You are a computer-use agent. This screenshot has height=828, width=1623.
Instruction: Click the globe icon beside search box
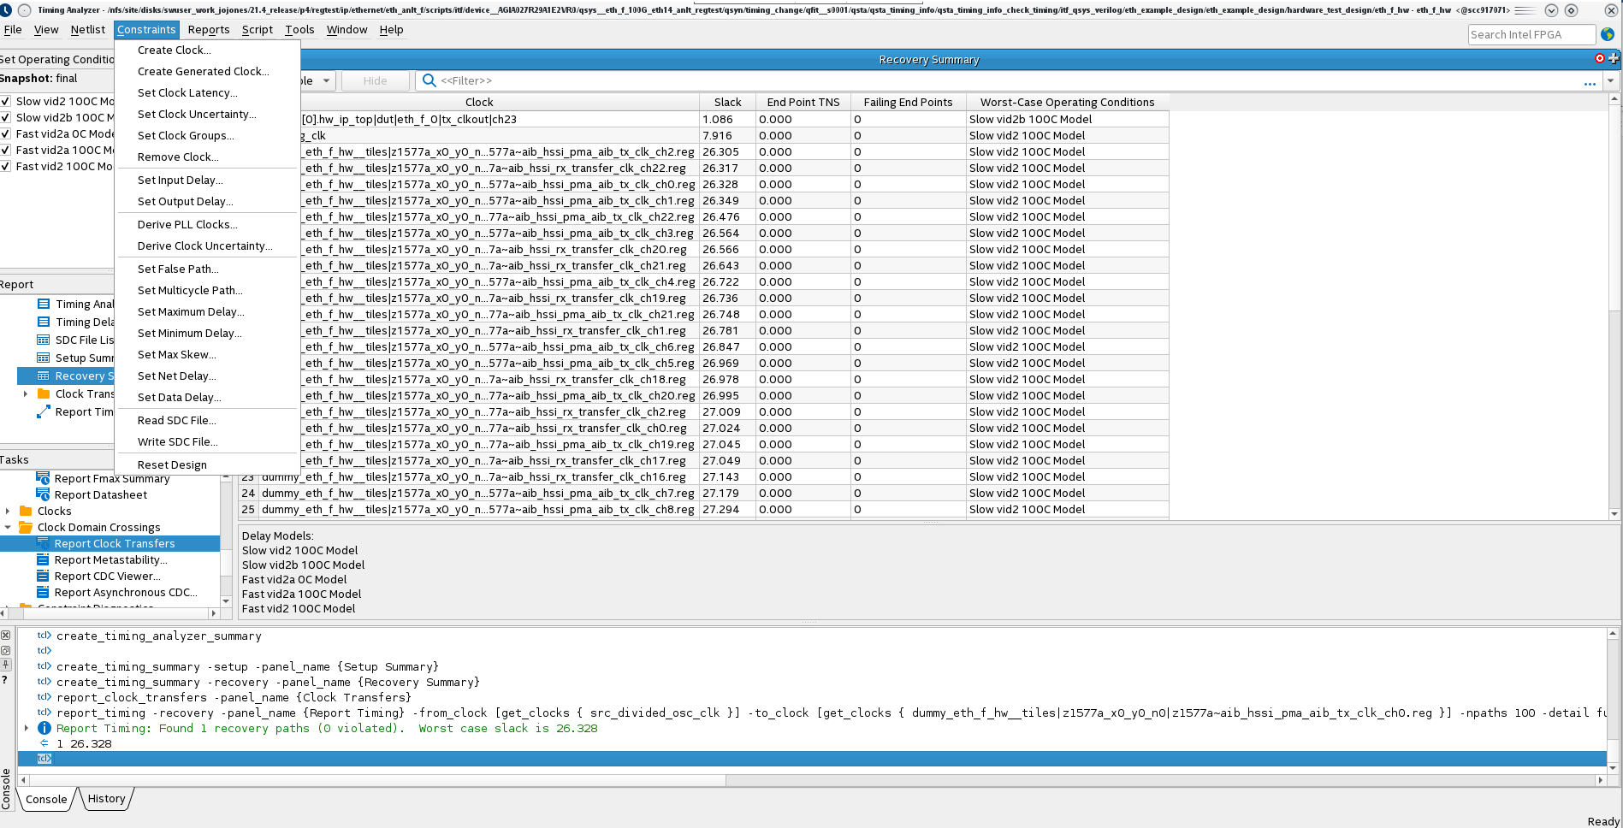pyautogui.click(x=1608, y=34)
